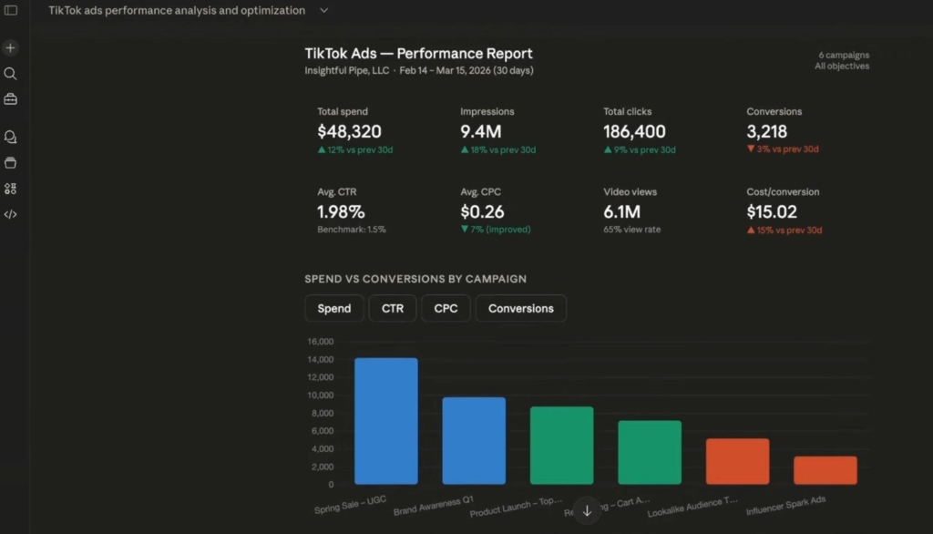The height and width of the screenshot is (534, 933).
Task: Click the 3% vs prev 30d indicator
Action: coord(783,149)
